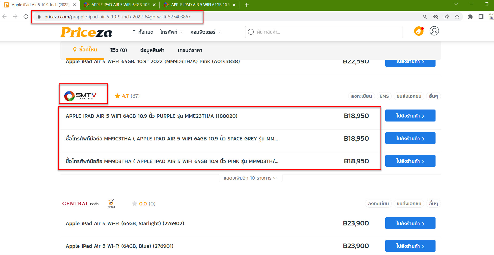Click the SMTV อื่นๆ shipping tag
The image size is (494, 255).
click(433, 96)
